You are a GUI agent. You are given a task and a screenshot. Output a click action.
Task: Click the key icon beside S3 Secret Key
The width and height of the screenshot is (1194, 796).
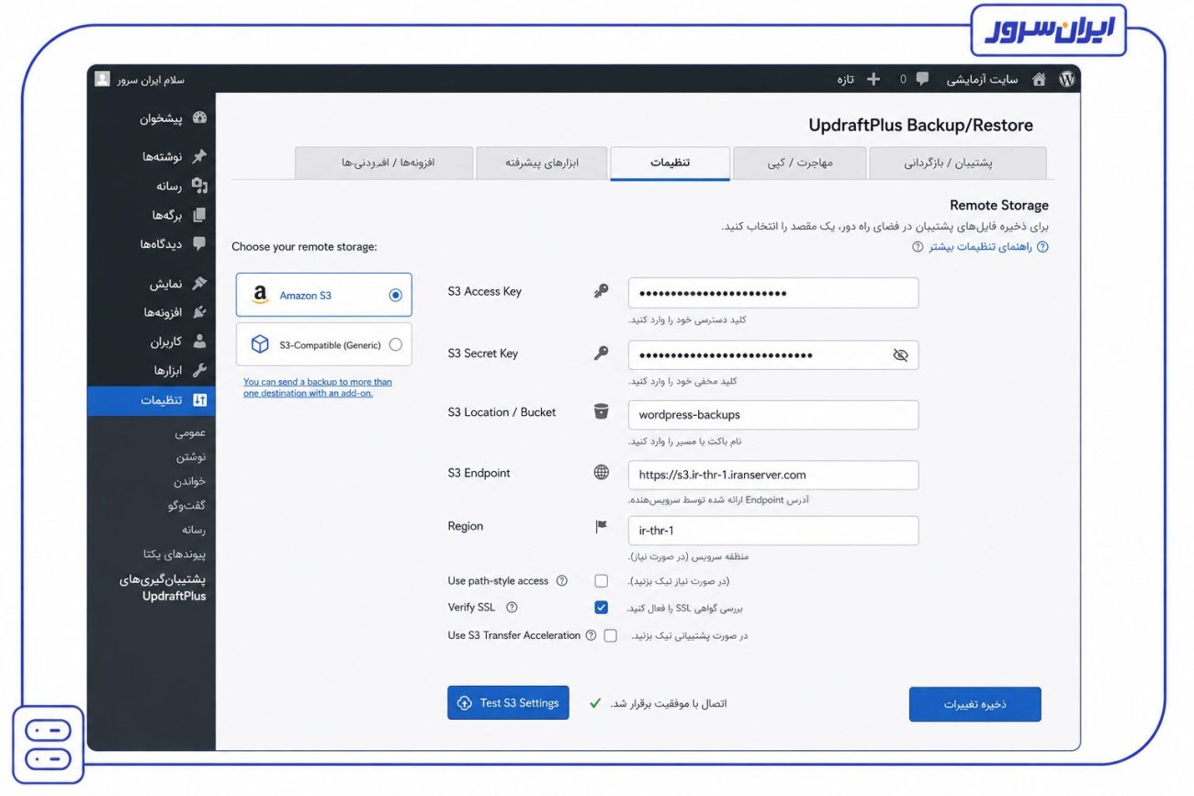coord(602,353)
